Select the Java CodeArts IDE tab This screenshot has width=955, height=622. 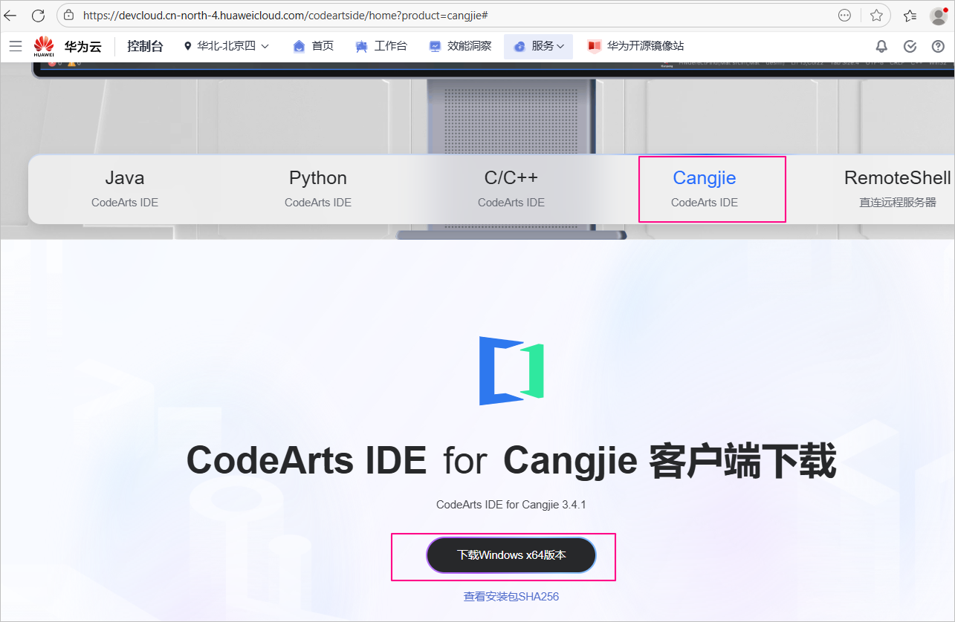pos(125,189)
